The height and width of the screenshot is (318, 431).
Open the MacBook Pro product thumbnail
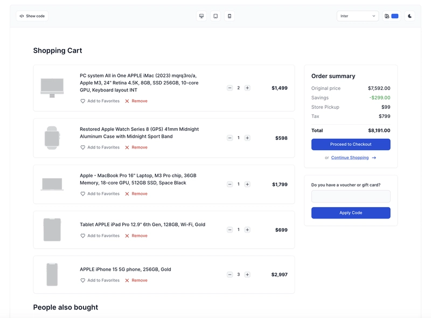click(x=52, y=184)
